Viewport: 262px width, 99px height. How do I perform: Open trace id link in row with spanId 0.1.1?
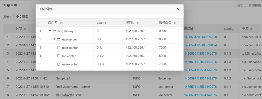coord(200,87)
